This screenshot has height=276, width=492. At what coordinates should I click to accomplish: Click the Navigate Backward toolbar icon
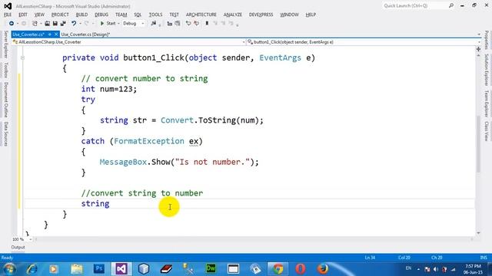[12, 24]
